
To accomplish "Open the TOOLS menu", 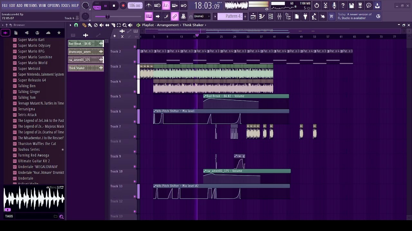I will click(x=66, y=6).
